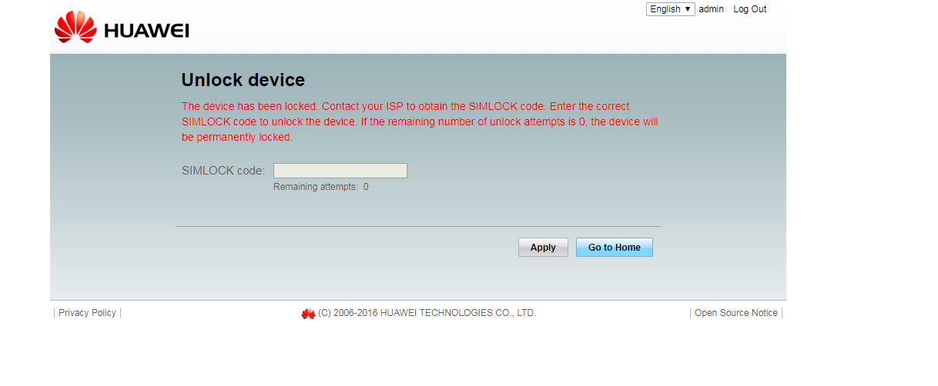Open the Open Source Notice link
The width and height of the screenshot is (938, 386).
[x=735, y=313]
